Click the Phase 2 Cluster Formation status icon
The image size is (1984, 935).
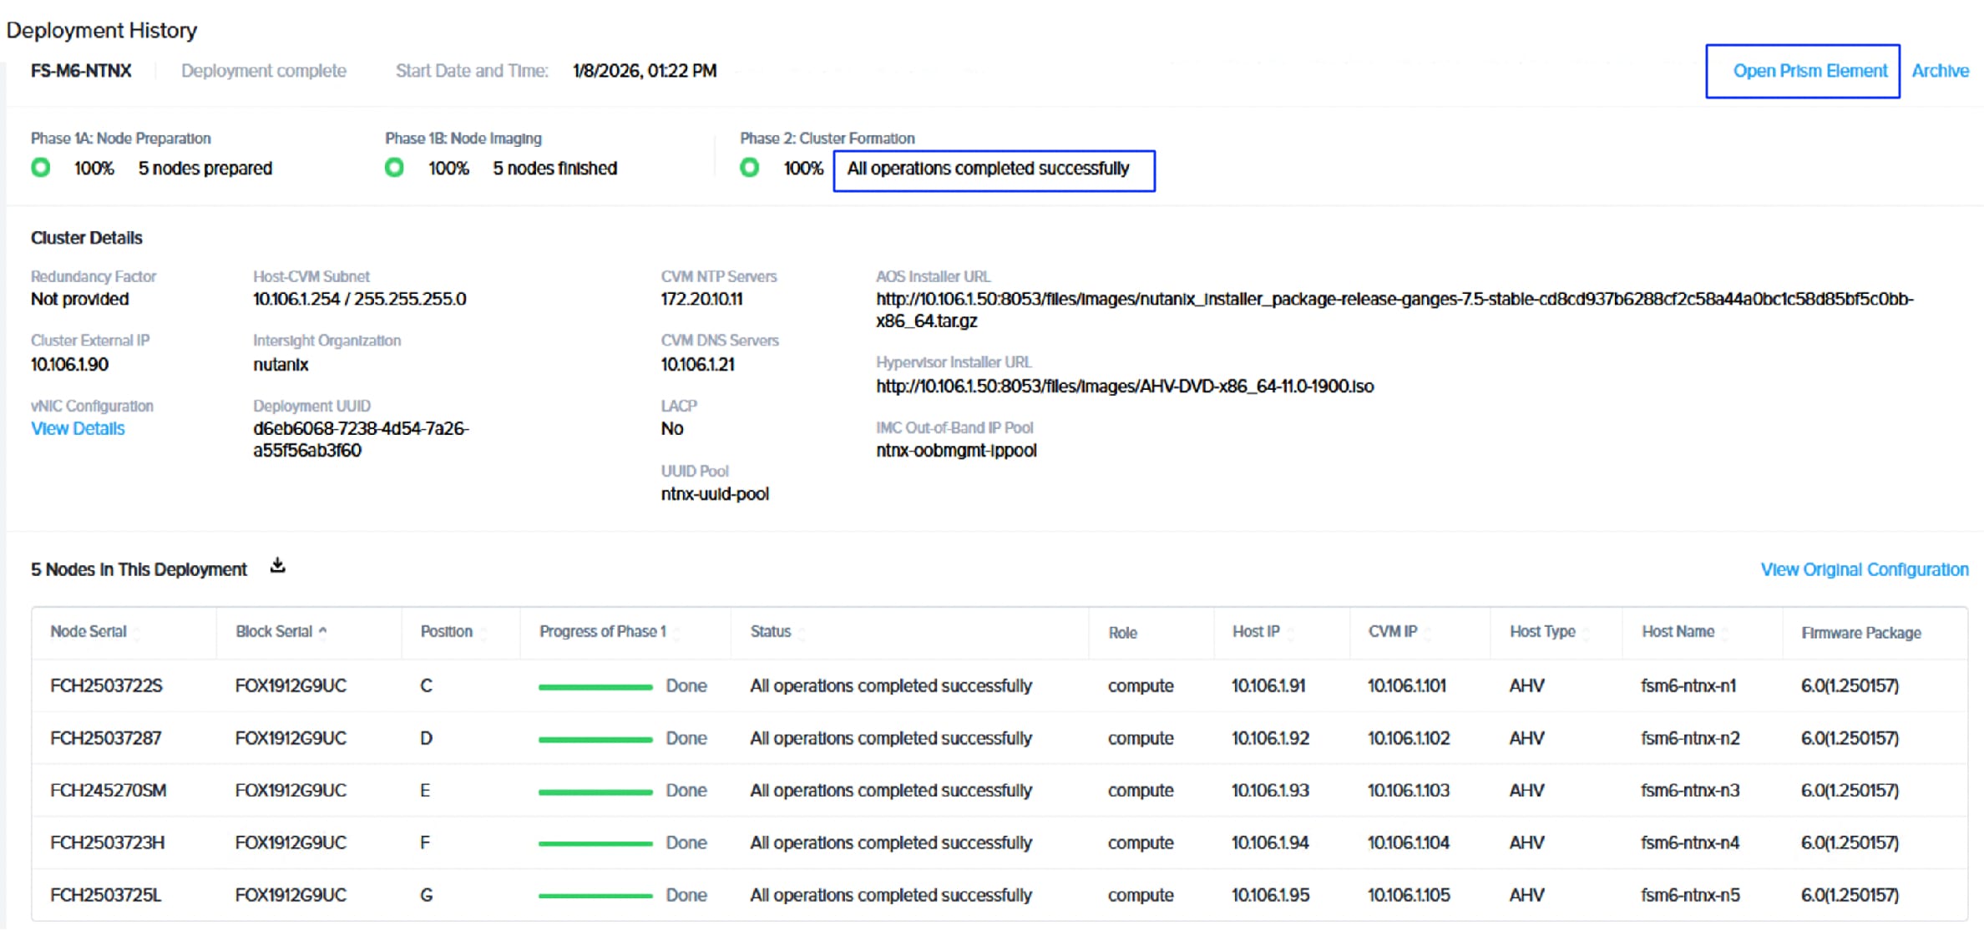click(750, 168)
